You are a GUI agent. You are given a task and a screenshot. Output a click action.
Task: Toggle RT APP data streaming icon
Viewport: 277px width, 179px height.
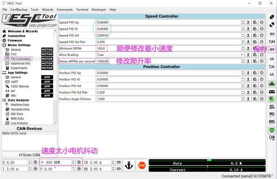click(x=272, y=107)
